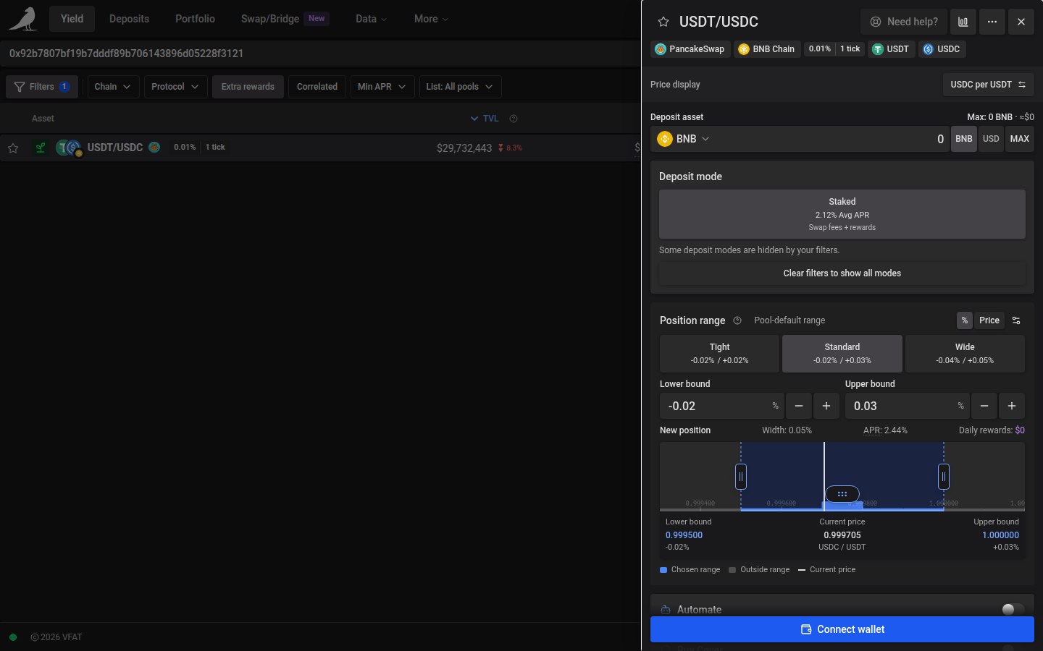Image resolution: width=1043 pixels, height=651 pixels.
Task: Open position range settings sliders icon
Action: (x=1016, y=320)
